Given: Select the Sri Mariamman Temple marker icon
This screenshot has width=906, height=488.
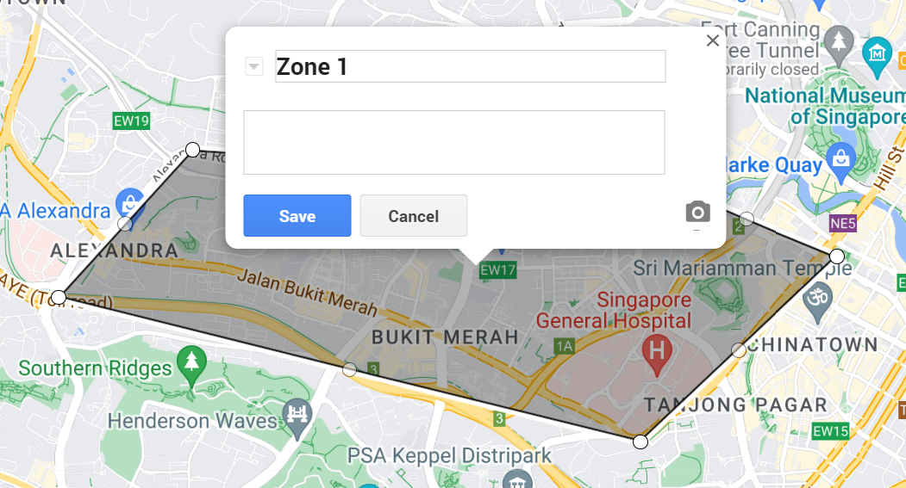Looking at the screenshot, I should tap(818, 300).
